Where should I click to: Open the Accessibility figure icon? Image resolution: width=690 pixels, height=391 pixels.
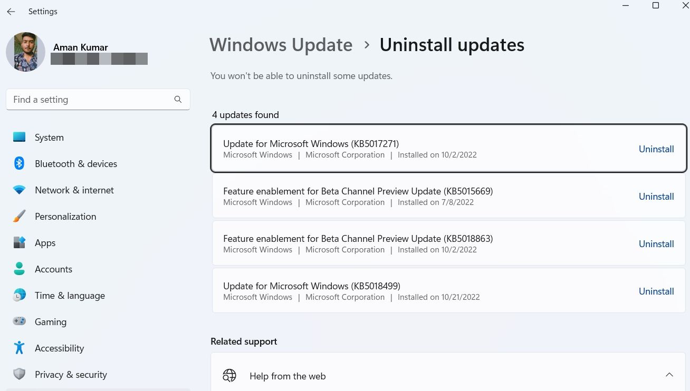click(20, 348)
